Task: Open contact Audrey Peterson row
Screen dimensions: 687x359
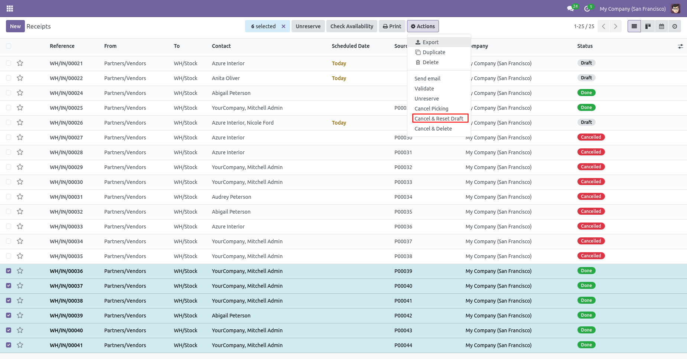Action: coord(231,197)
